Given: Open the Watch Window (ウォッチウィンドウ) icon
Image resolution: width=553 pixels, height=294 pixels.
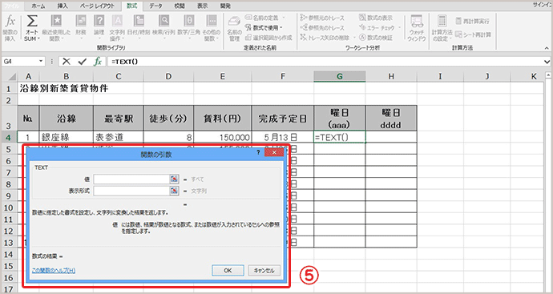Looking at the screenshot, I should (417, 28).
